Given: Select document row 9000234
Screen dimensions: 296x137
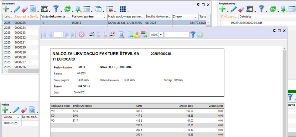Looking at the screenshot, I should point(21,28).
